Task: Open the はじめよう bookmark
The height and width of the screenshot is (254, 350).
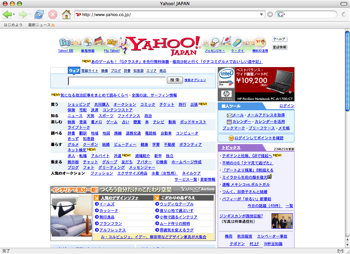Action: (13, 25)
